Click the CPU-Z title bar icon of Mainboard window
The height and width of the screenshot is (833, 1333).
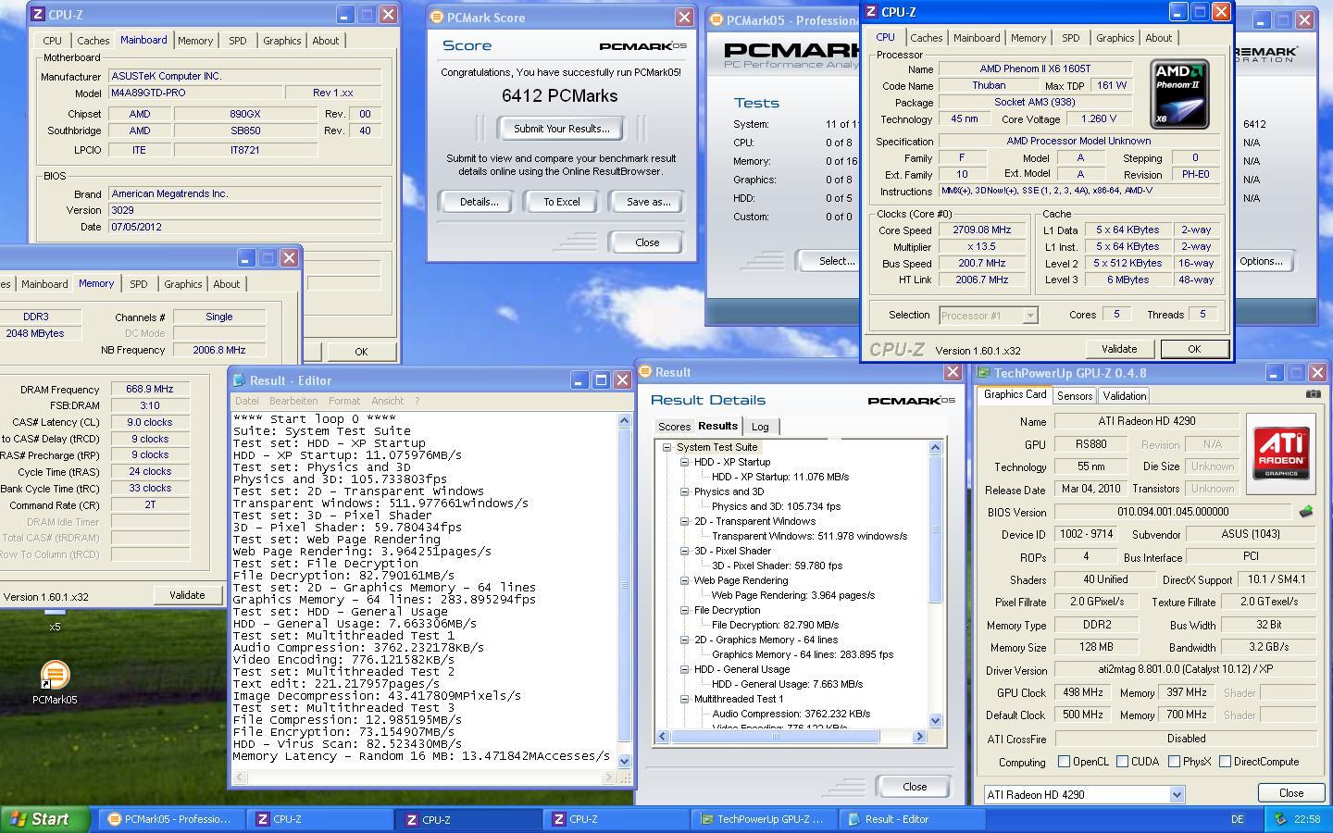click(x=37, y=15)
